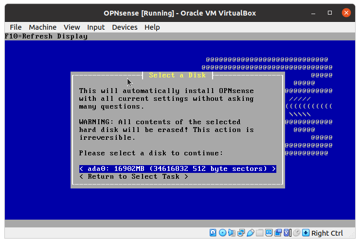Click the host key arrow icon
The image size is (360, 243).
coord(306,233)
